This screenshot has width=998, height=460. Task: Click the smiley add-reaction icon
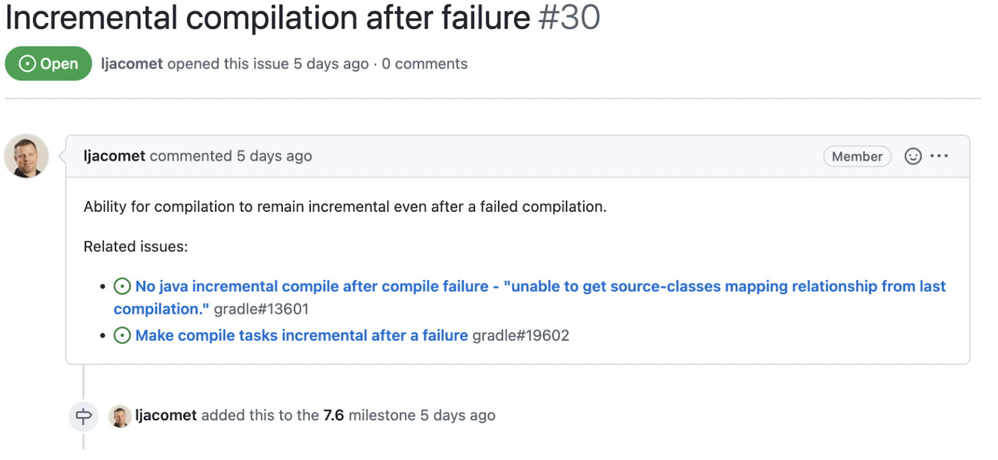(x=913, y=156)
